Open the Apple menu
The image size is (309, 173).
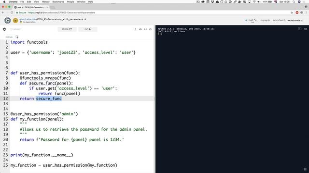pos(4,2)
